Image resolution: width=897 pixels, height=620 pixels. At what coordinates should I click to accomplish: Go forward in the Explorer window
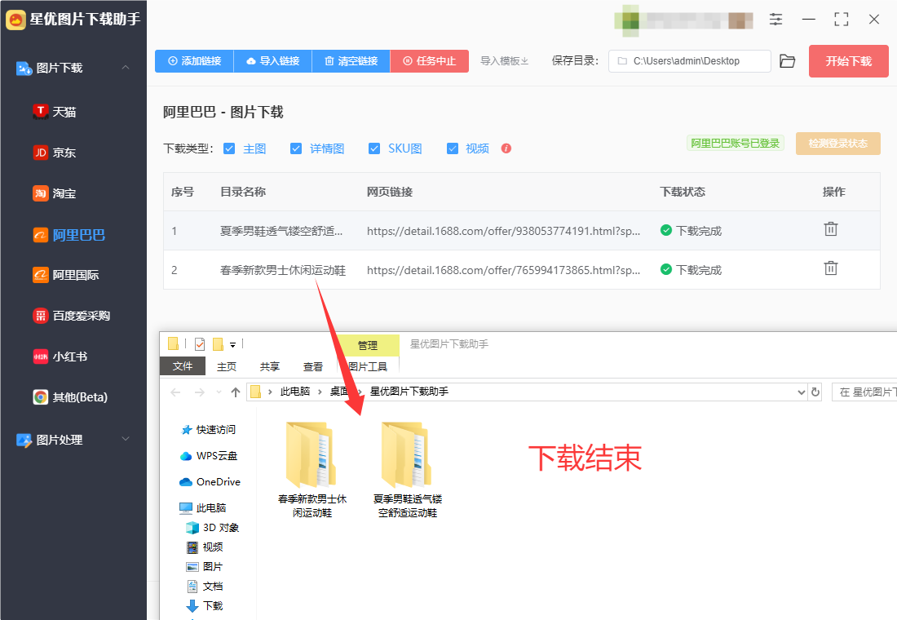point(199,392)
